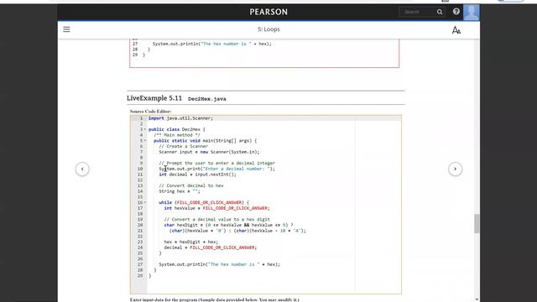
Task: Click the 'Scanner input = new Scanner' line
Action: (x=209, y=152)
